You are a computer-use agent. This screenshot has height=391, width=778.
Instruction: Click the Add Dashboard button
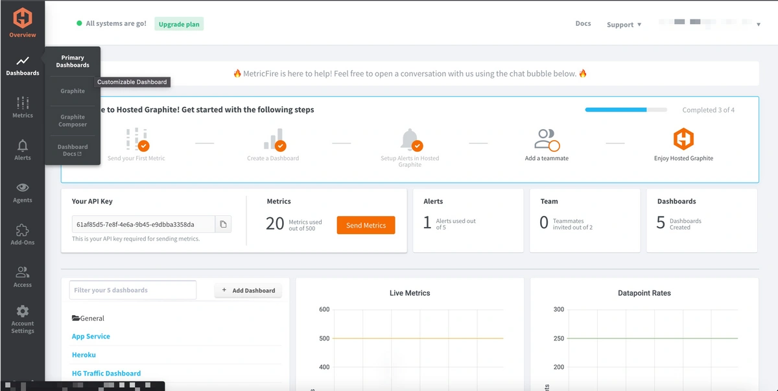coord(248,290)
